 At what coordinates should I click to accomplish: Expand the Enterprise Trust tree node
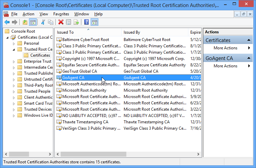click(x=14, y=62)
